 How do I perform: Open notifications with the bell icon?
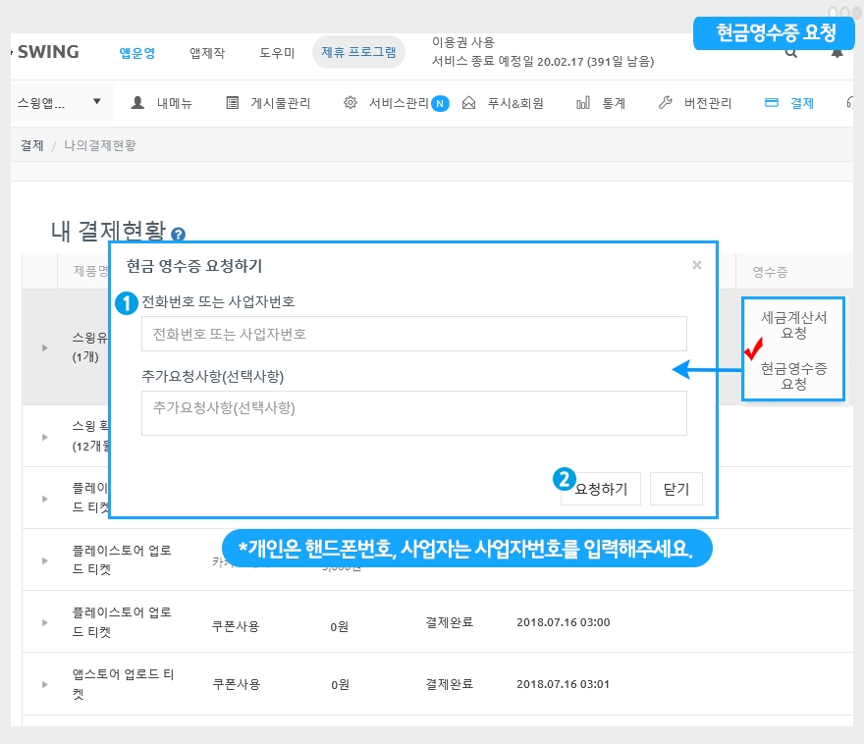[x=837, y=53]
